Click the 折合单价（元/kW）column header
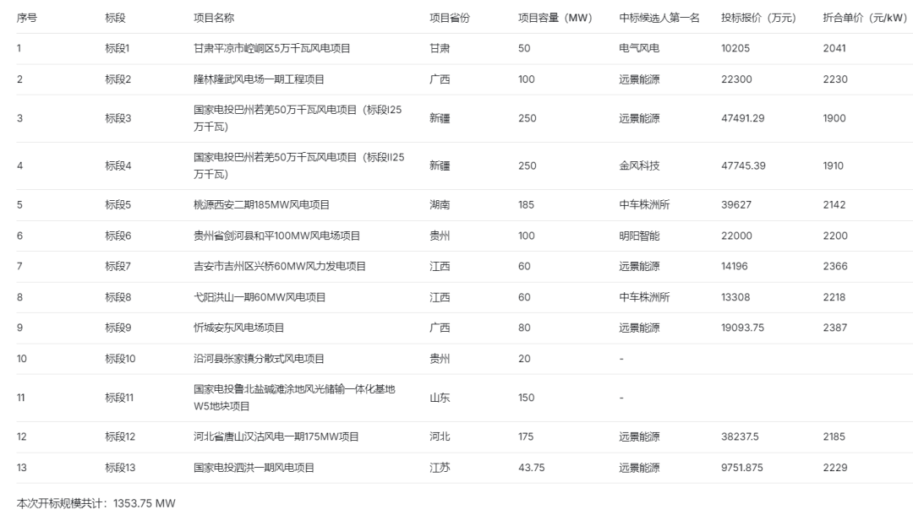Viewport: 913px width, 515px height. 864,18
